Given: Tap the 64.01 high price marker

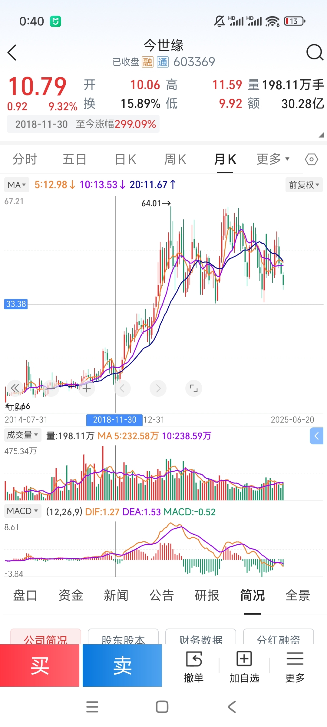Looking at the screenshot, I should (156, 204).
